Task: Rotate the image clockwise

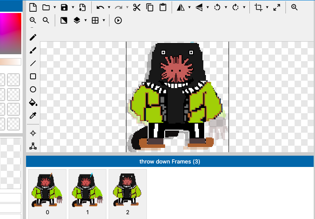Action: [235, 7]
